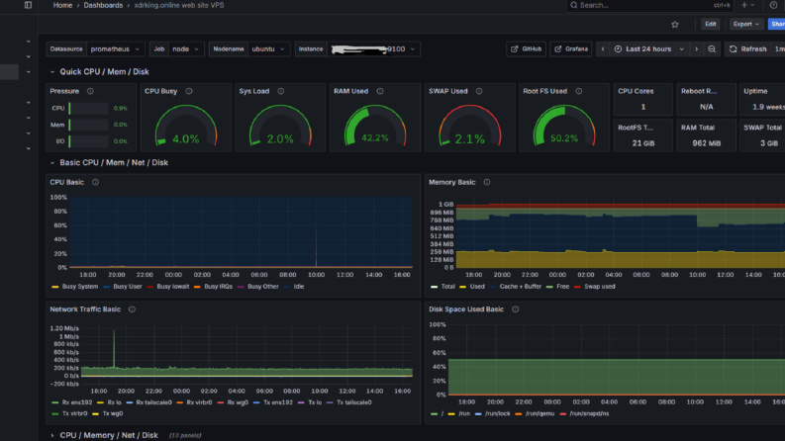Toggle Cache + Buffer series in Memory legend

pyautogui.click(x=520, y=287)
